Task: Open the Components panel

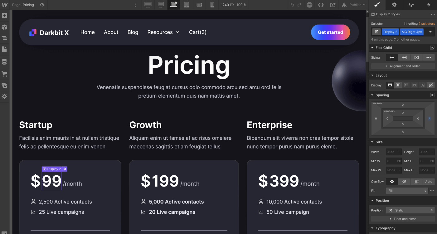Action: 4,27
